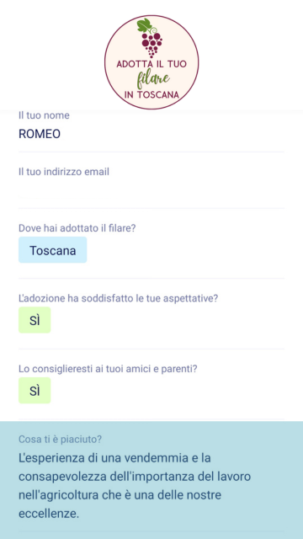
Task: Click the purple grape cluster in logo
Action: 151,45
